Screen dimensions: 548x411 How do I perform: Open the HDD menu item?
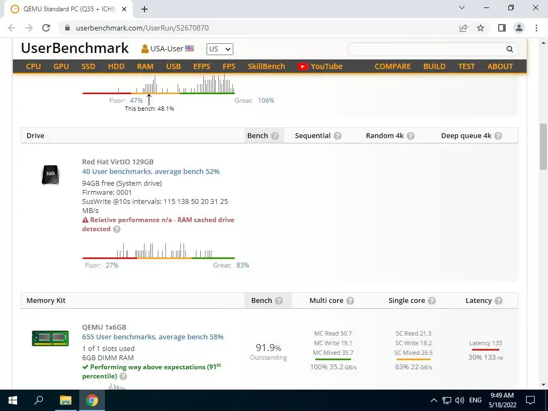pyautogui.click(x=116, y=66)
